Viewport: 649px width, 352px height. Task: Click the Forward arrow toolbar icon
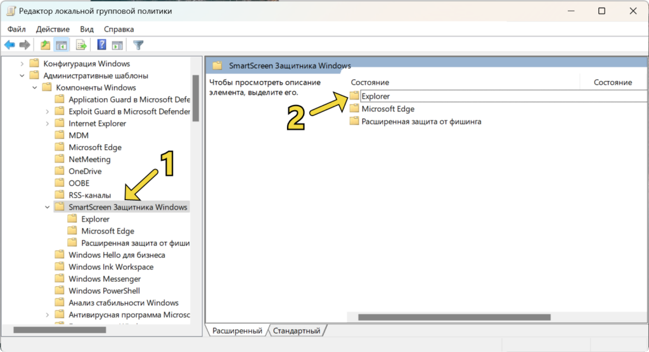point(25,45)
